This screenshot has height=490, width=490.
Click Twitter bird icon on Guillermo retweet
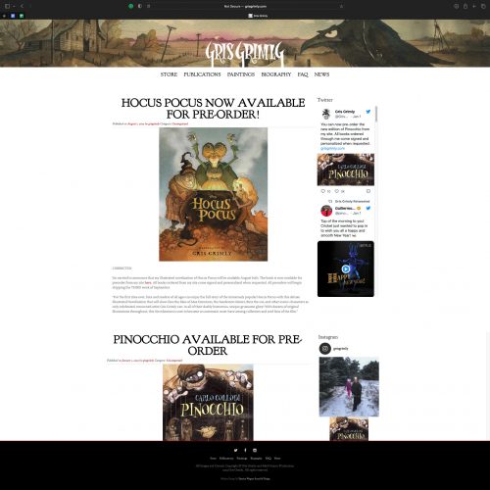coord(368,208)
